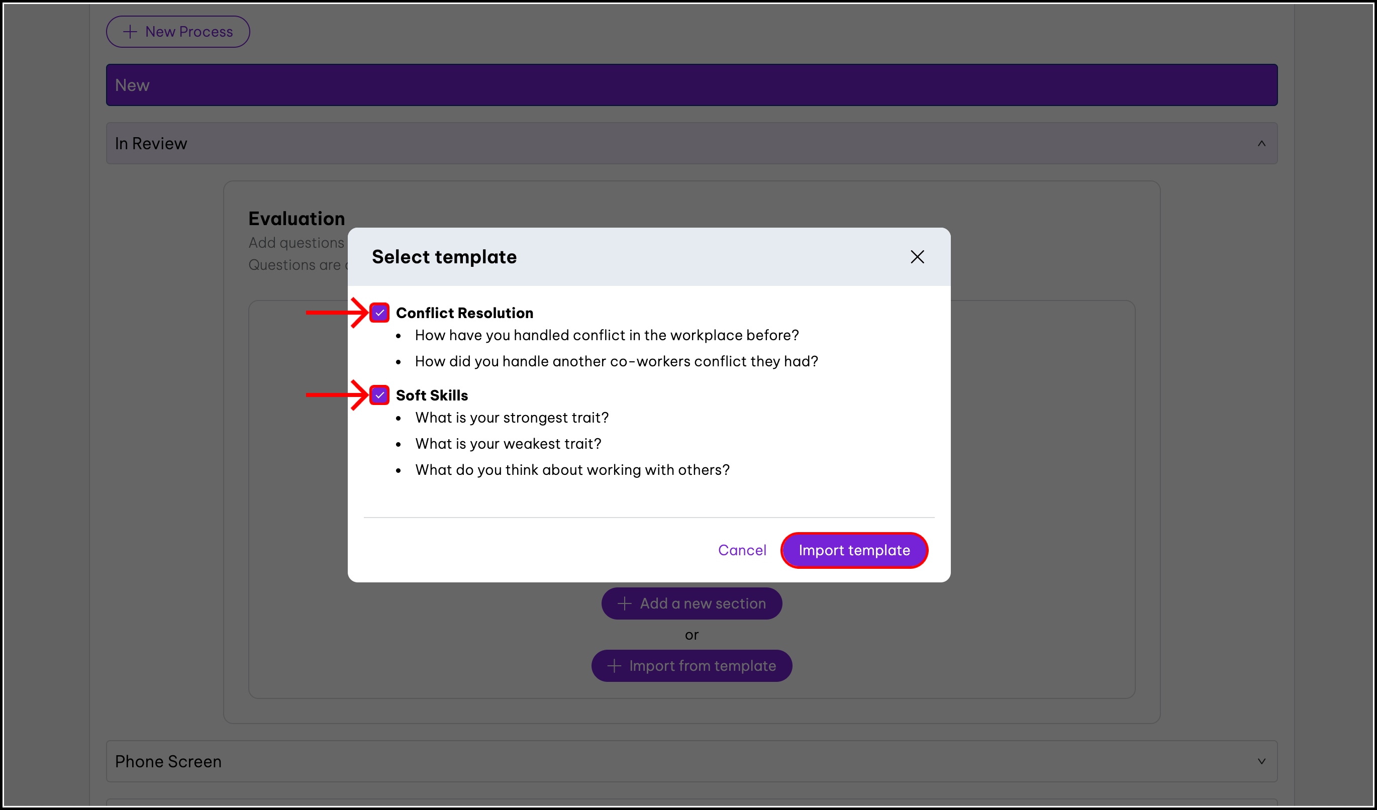Image resolution: width=1377 pixels, height=810 pixels.
Task: Expand the Phone Screen section chevron
Action: tap(1261, 761)
